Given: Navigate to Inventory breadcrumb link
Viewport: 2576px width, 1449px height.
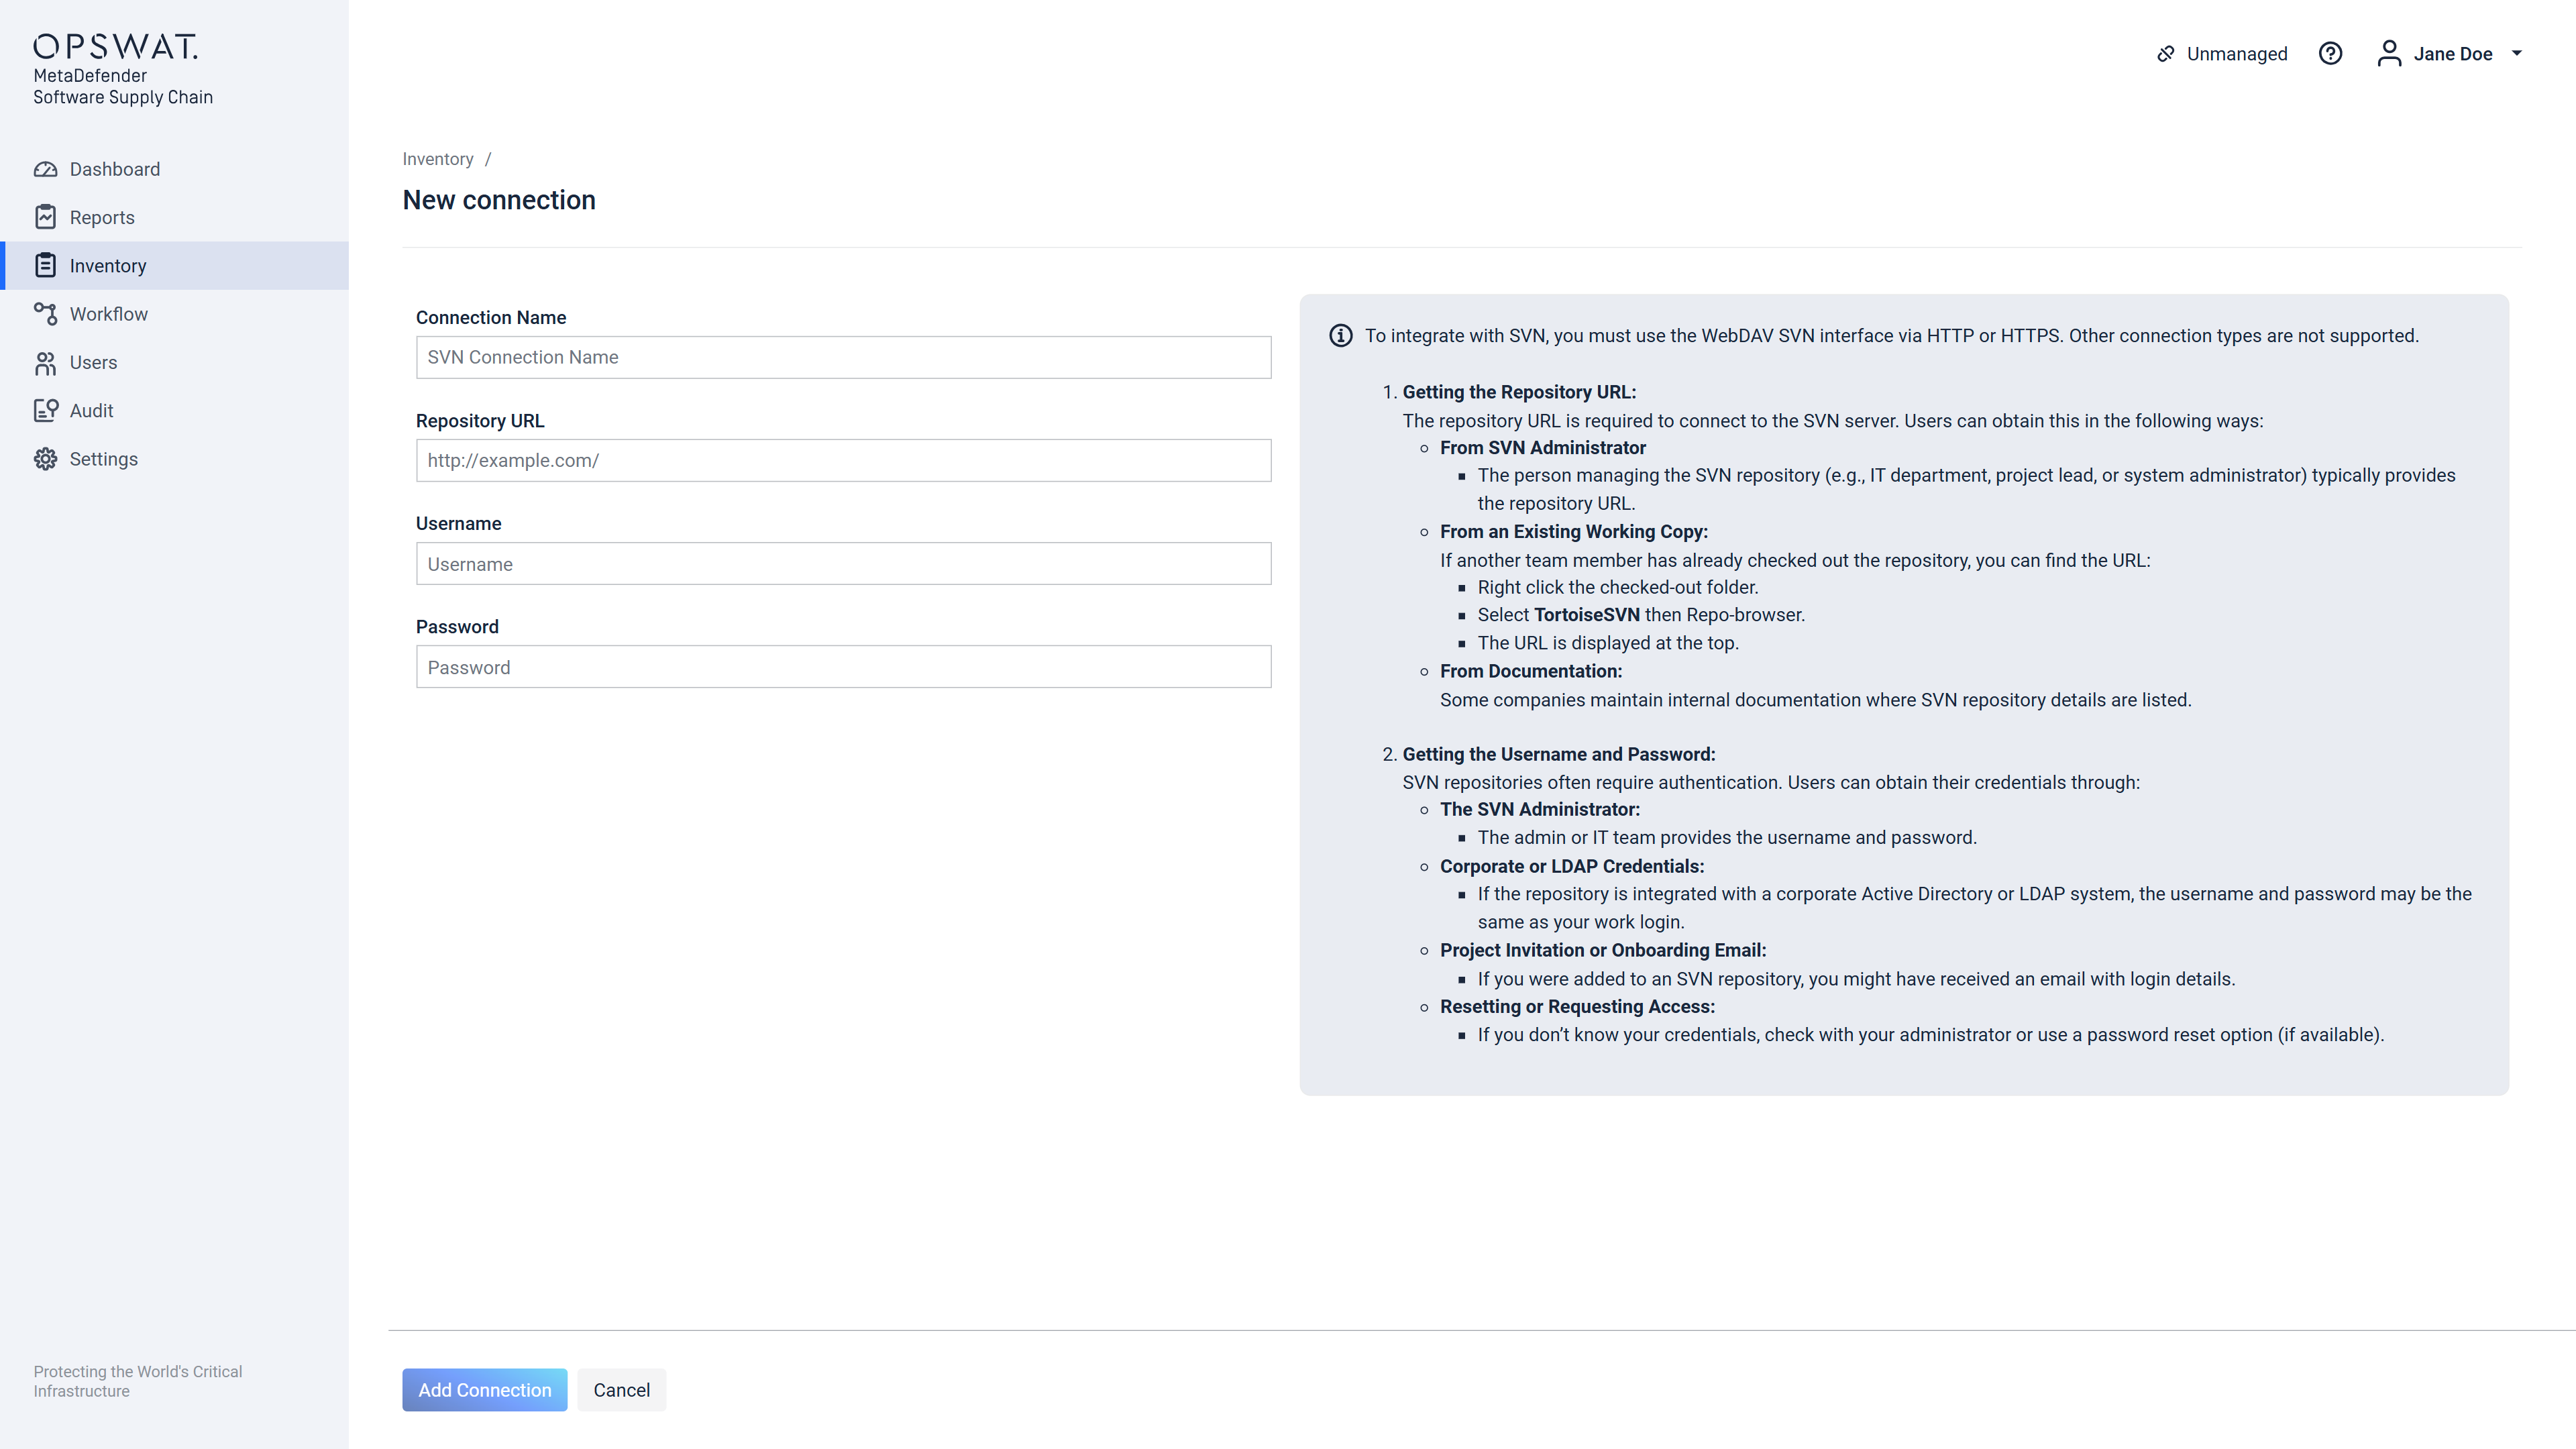Looking at the screenshot, I should (x=437, y=159).
